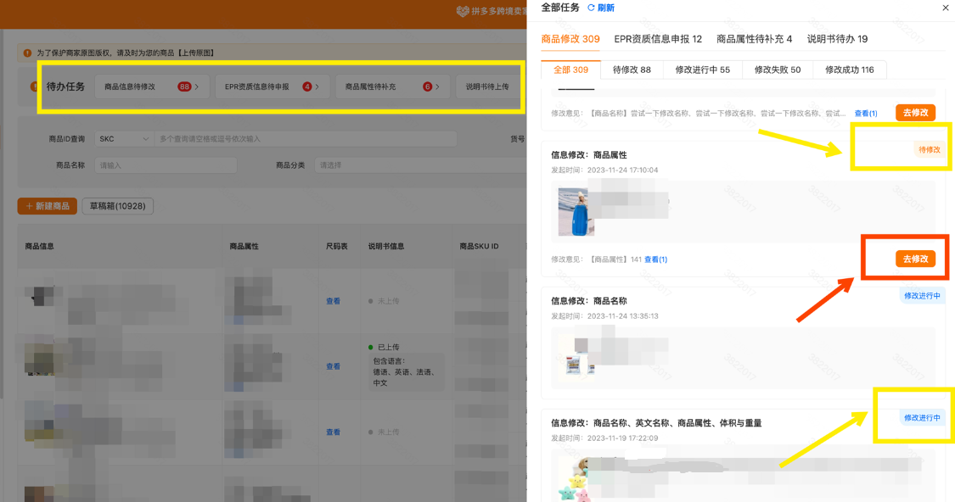The height and width of the screenshot is (502, 955).
Task: Filter by 待修改 88 sub-tab
Action: click(x=632, y=70)
